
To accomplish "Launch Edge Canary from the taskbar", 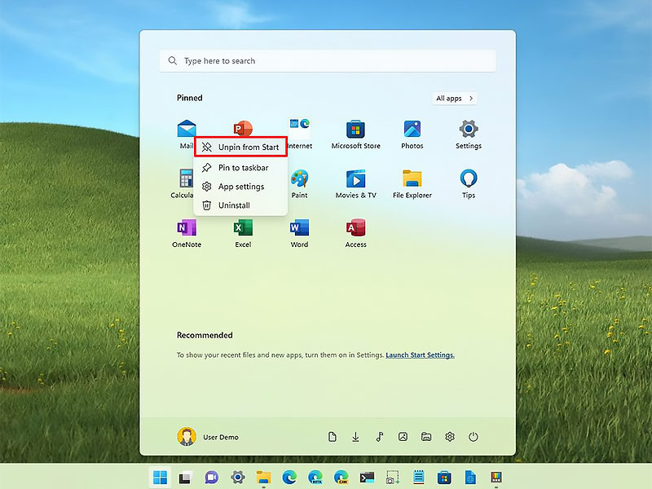I will click(341, 477).
